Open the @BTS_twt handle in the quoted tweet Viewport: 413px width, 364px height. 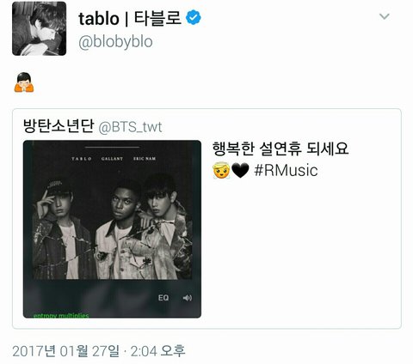pyautogui.click(x=131, y=127)
